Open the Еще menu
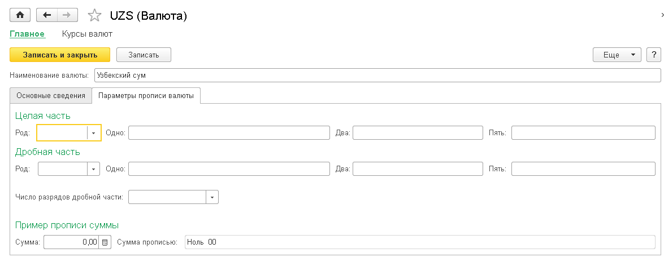 point(616,55)
